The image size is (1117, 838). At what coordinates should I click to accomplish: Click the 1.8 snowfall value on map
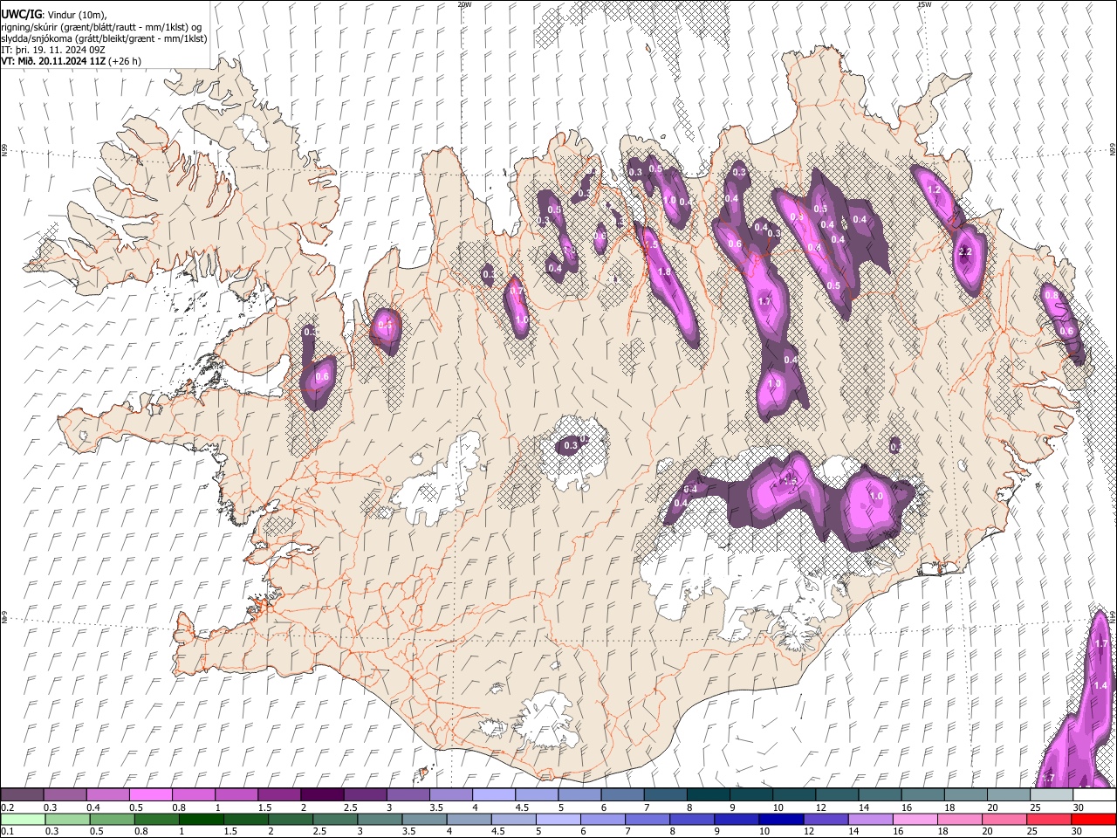pyautogui.click(x=664, y=271)
